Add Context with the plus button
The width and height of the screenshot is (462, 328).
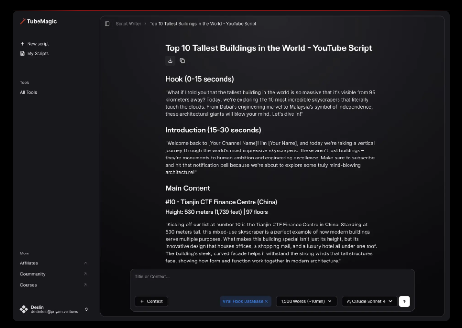point(151,301)
